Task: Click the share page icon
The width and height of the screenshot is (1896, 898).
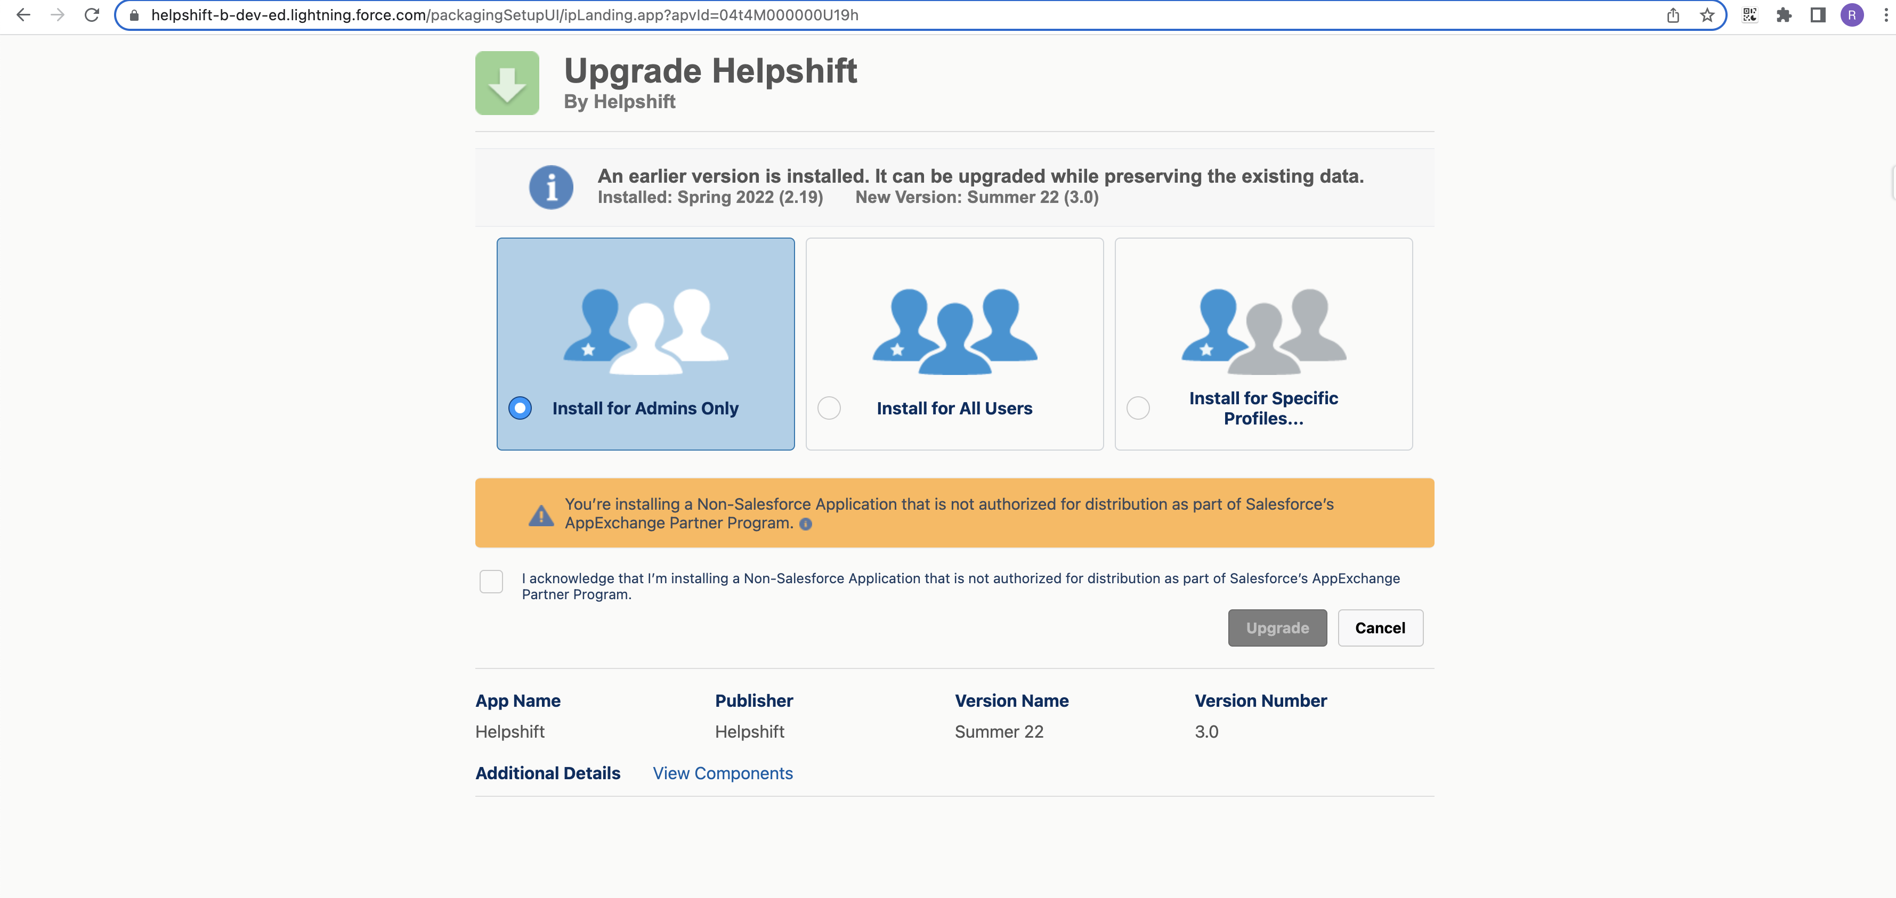Action: point(1673,15)
